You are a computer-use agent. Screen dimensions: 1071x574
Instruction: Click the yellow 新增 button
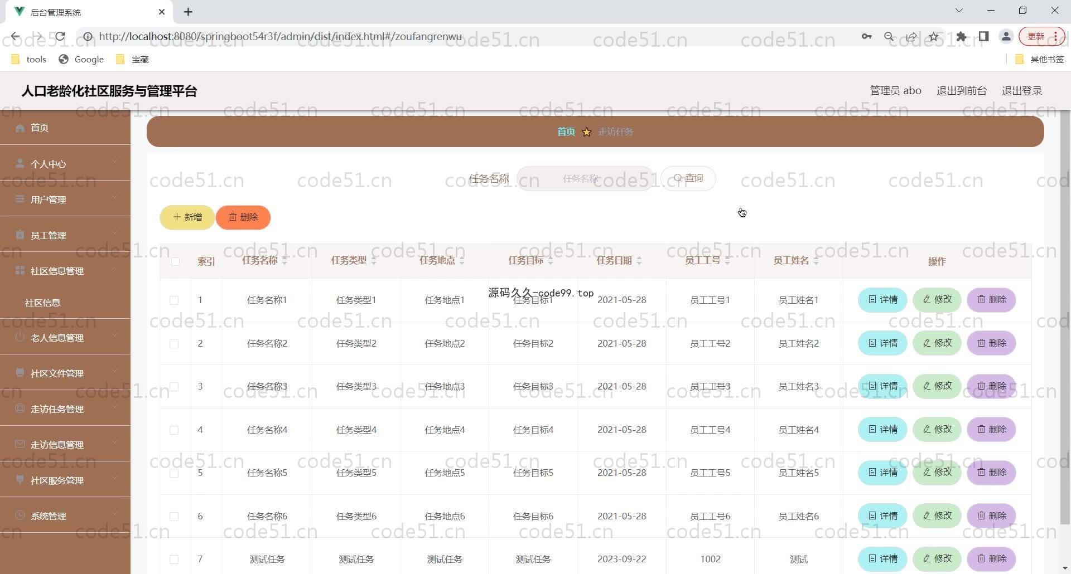coord(187,217)
